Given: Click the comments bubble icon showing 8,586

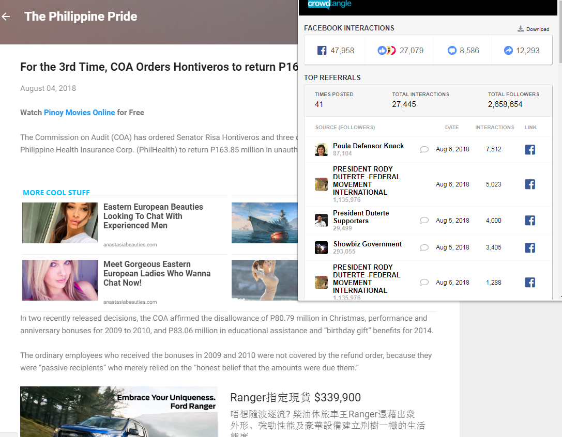Looking at the screenshot, I should [452, 51].
